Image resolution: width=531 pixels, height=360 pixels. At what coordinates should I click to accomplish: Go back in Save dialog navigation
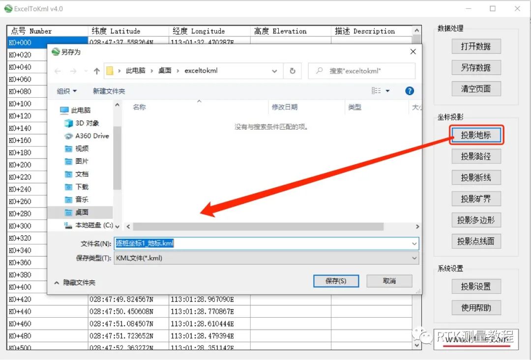[x=58, y=71]
